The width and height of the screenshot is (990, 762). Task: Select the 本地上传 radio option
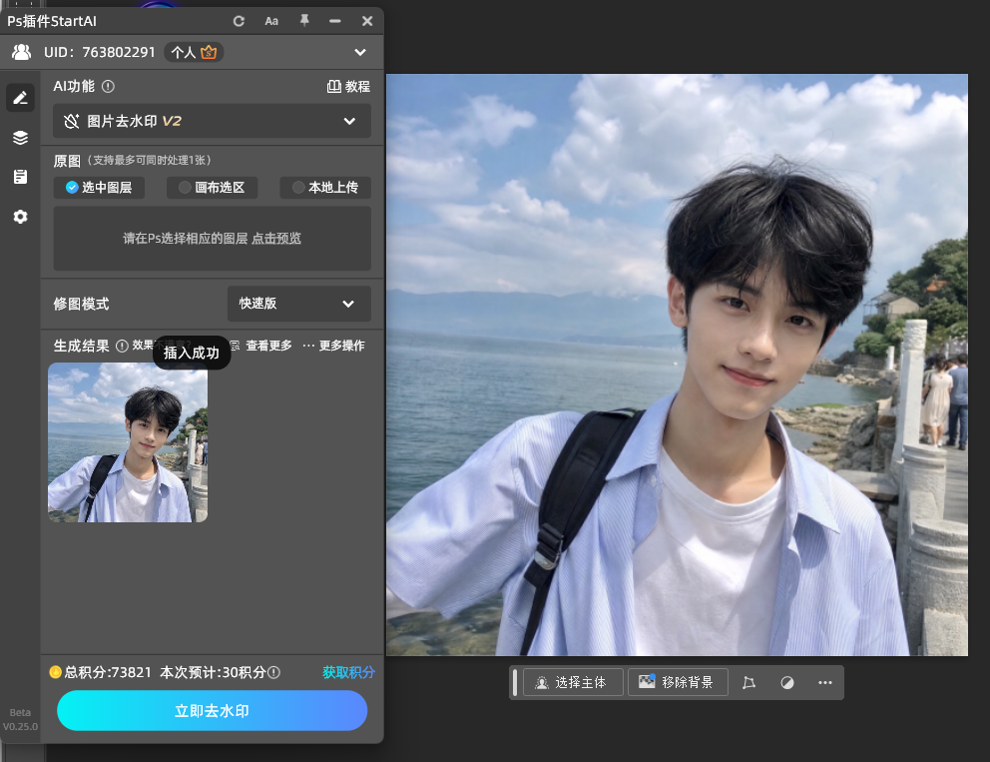[325, 188]
